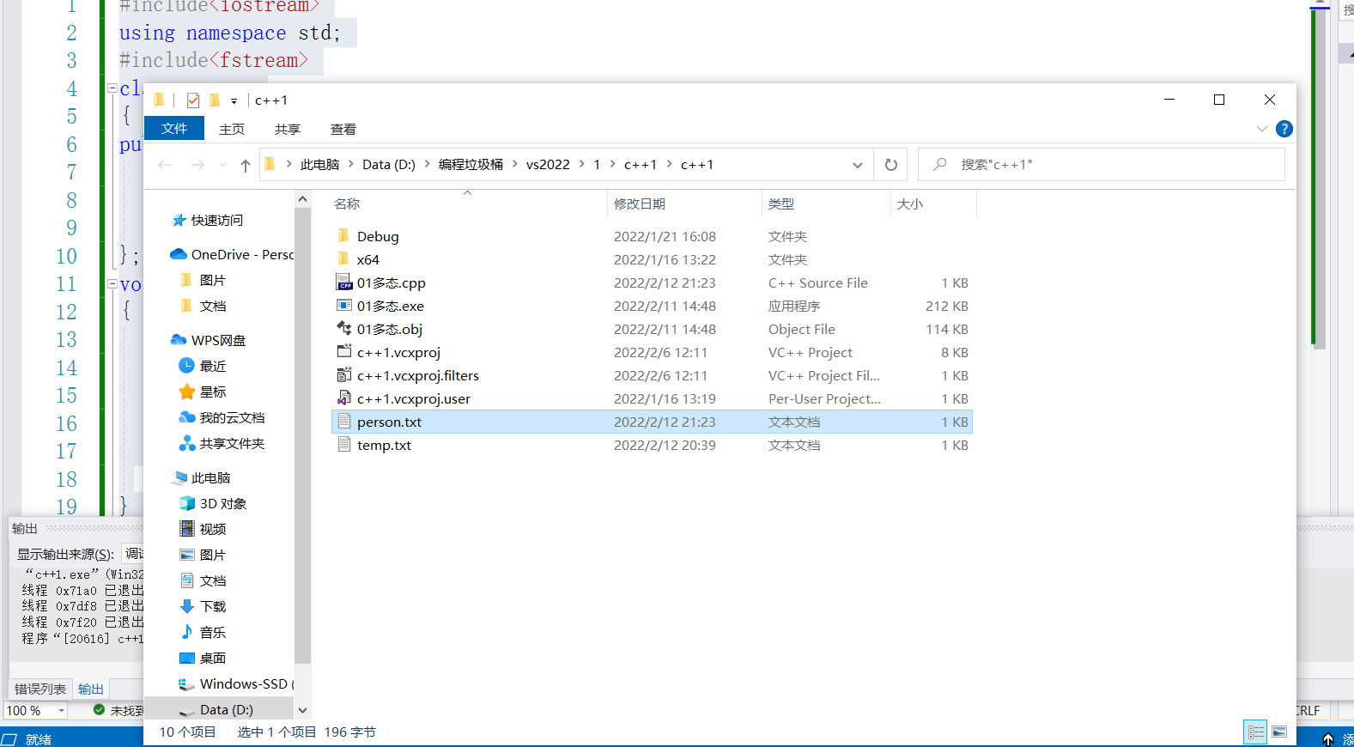The image size is (1354, 747).
Task: Switch to the 主页 ribbon tab
Action: coord(232,129)
